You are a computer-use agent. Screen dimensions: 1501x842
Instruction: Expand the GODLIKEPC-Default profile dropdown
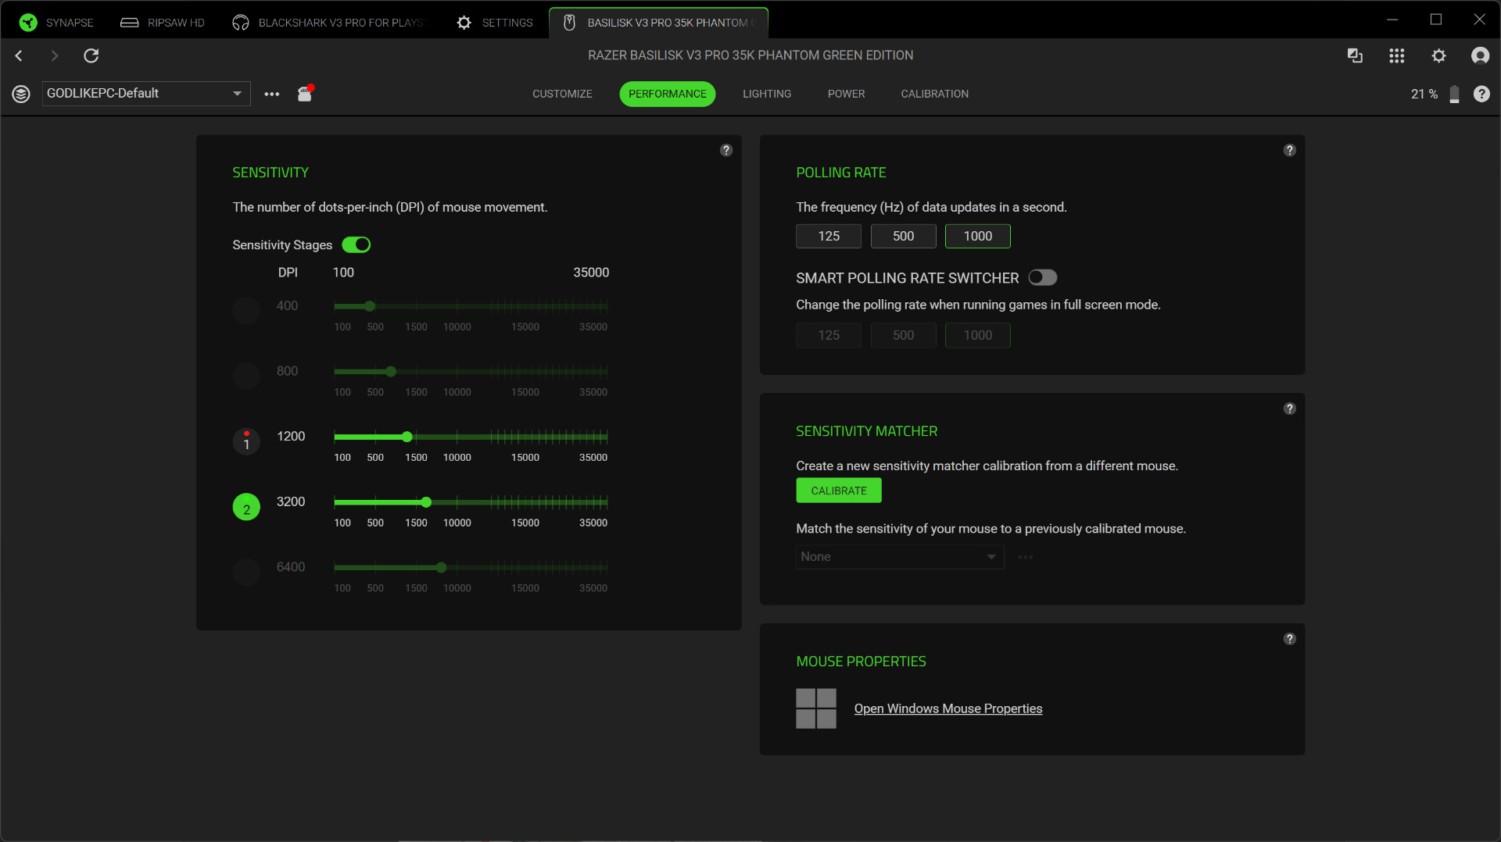tap(237, 94)
